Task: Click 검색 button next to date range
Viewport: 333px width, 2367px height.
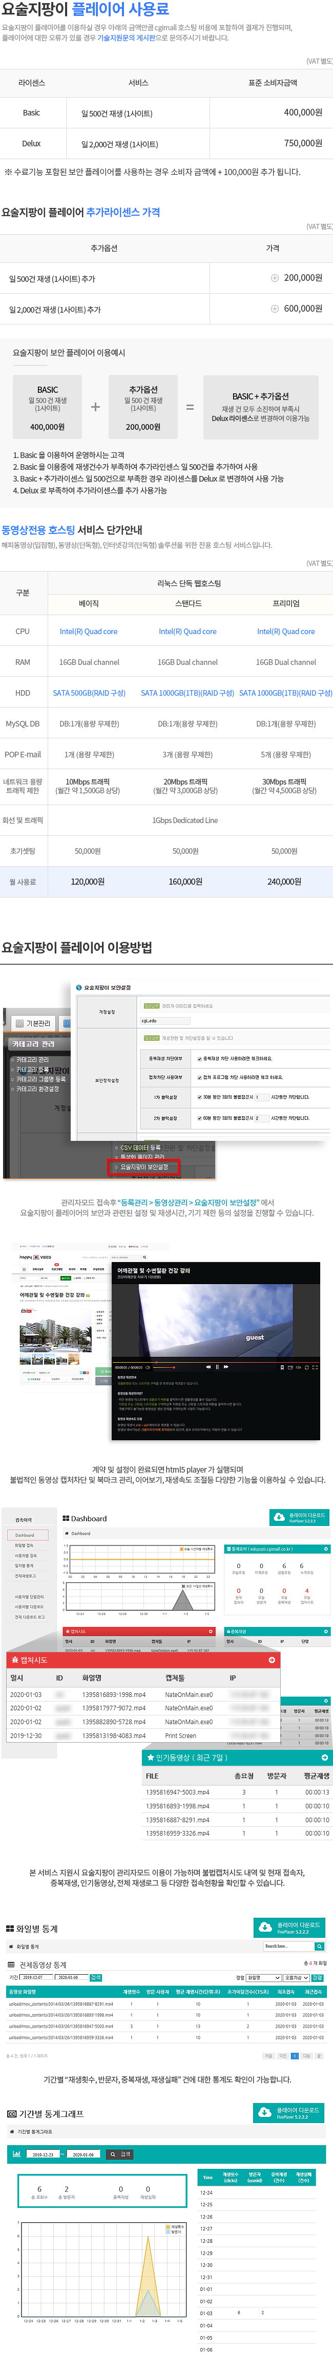Action: (x=96, y=1977)
